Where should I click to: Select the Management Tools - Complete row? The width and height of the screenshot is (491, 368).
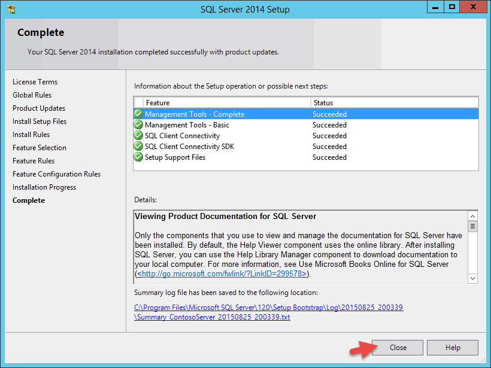coord(306,114)
